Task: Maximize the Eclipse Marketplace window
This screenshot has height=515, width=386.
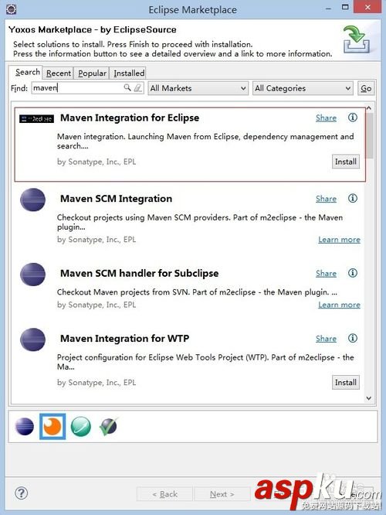Action: [x=345, y=7]
